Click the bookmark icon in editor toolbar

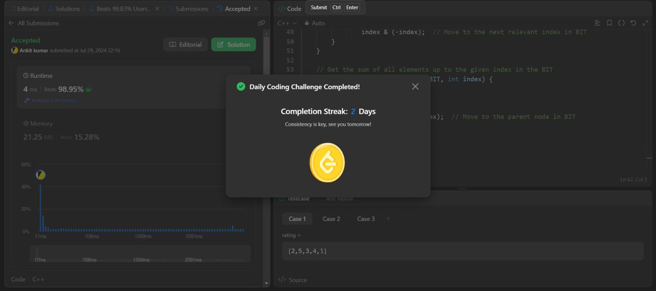pyautogui.click(x=609, y=23)
